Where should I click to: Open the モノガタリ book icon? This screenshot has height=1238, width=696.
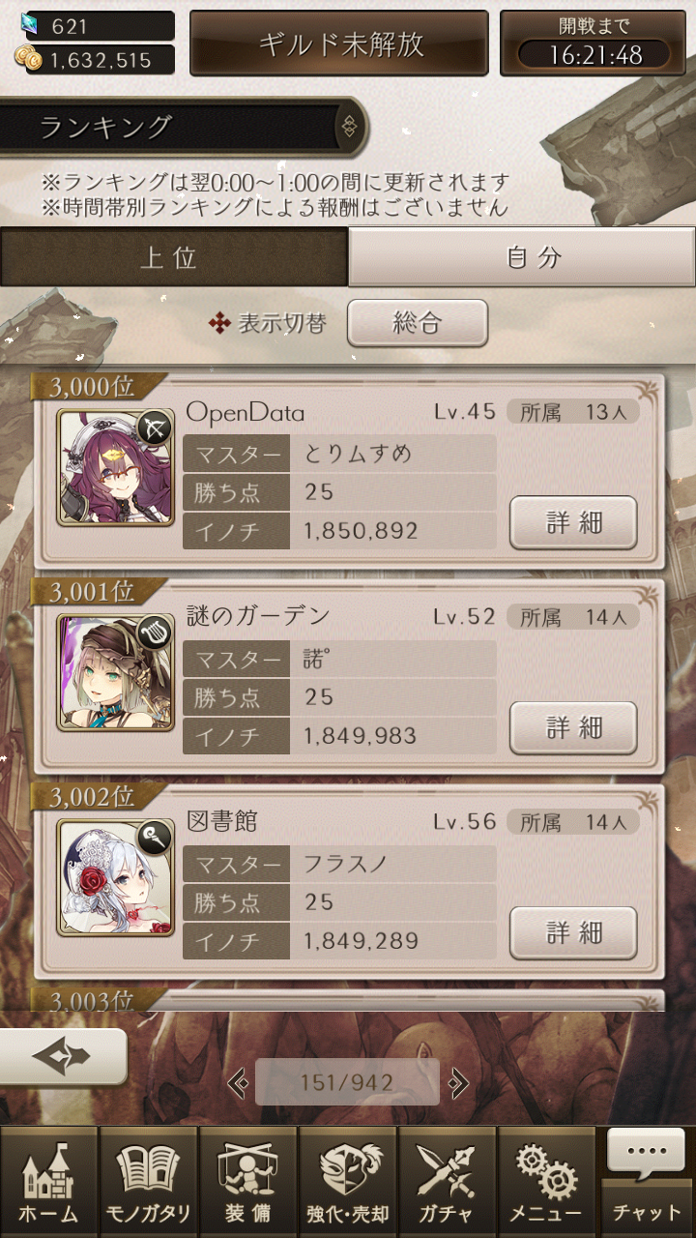pos(148,1182)
